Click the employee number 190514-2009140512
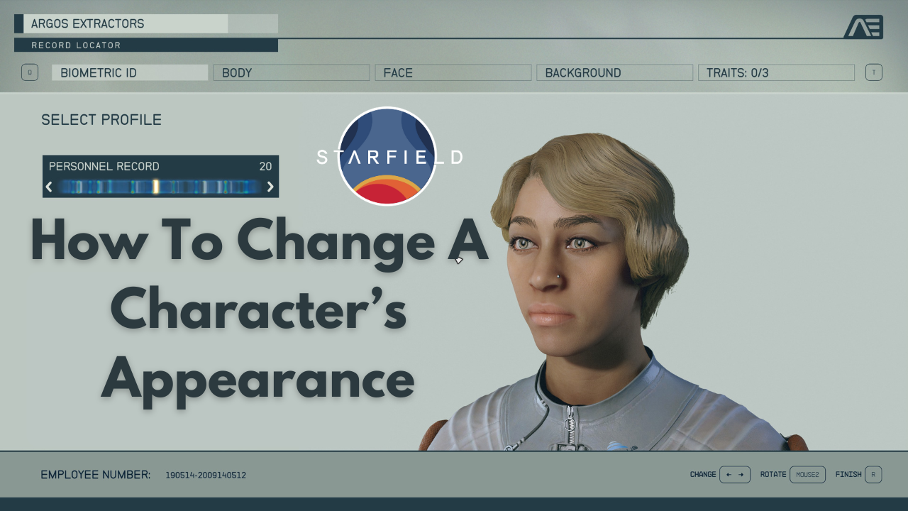This screenshot has height=511, width=908. pos(206,475)
